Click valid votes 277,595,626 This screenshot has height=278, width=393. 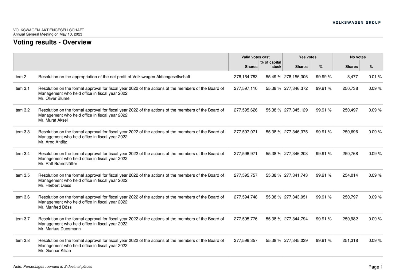coord(246,110)
